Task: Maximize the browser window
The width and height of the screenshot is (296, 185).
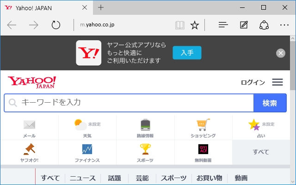Action: tap(264, 7)
